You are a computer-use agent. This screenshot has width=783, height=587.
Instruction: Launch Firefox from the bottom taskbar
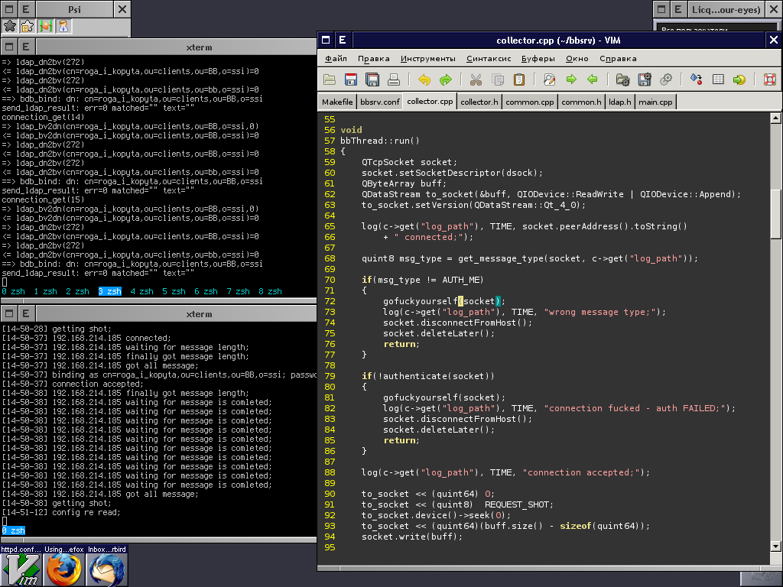(x=63, y=569)
